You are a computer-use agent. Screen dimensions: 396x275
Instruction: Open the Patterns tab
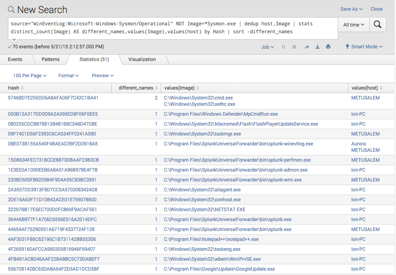pos(51,59)
